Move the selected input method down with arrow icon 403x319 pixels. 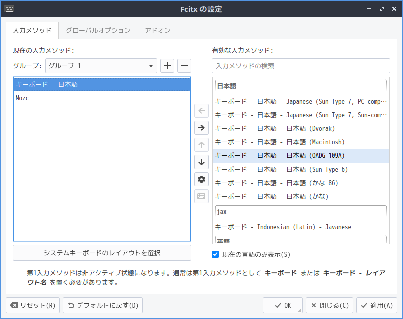coord(201,162)
